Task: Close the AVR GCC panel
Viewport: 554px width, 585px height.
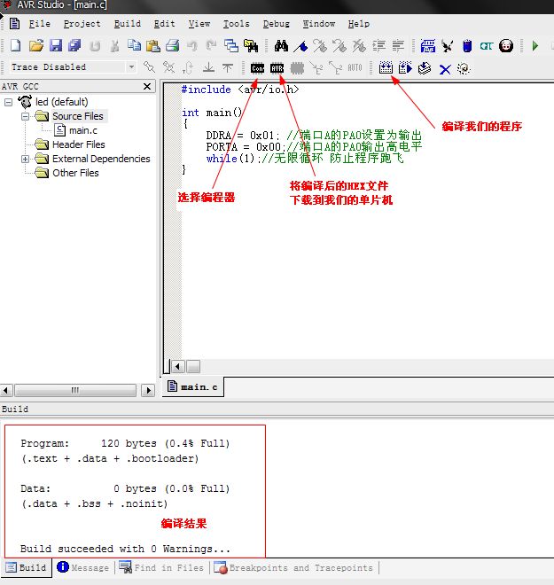Action: point(147,86)
